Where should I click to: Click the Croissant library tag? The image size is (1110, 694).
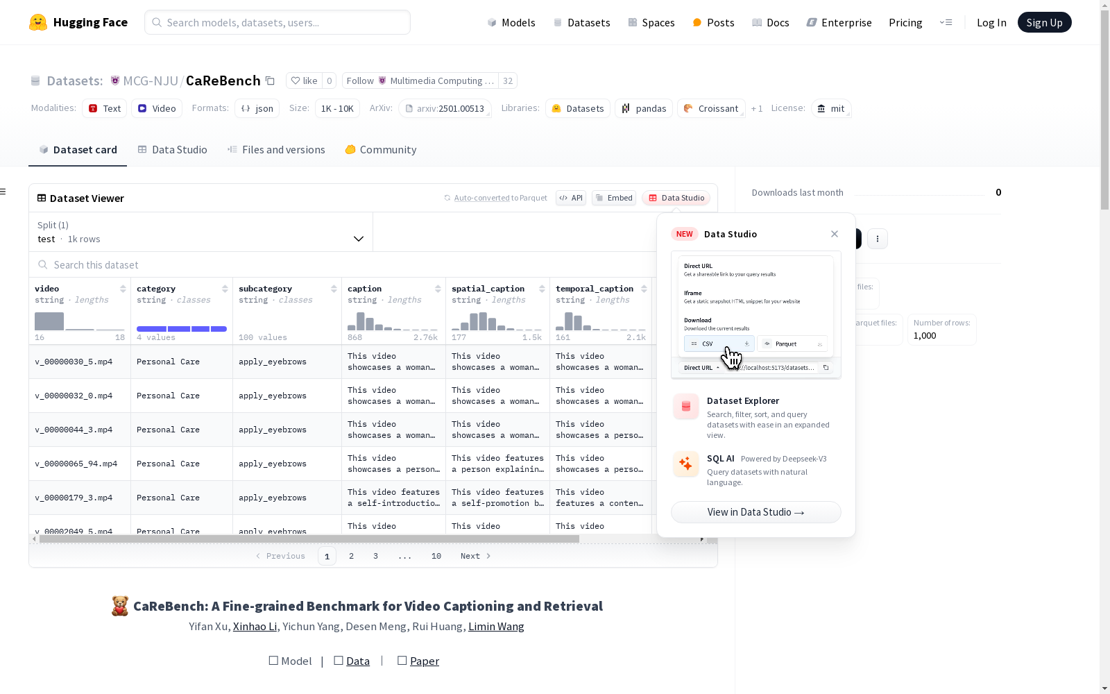click(711, 108)
